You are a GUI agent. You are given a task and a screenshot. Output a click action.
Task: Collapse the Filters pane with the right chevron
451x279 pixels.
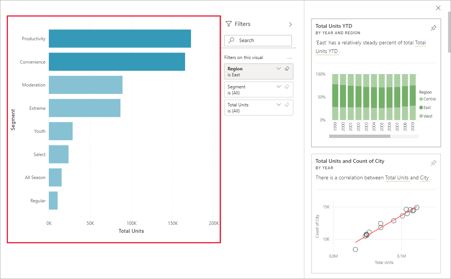290,24
